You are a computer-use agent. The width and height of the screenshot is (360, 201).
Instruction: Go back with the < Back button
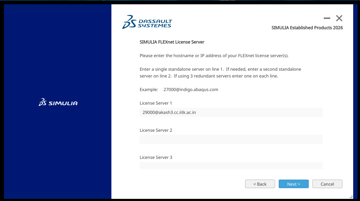(x=260, y=184)
